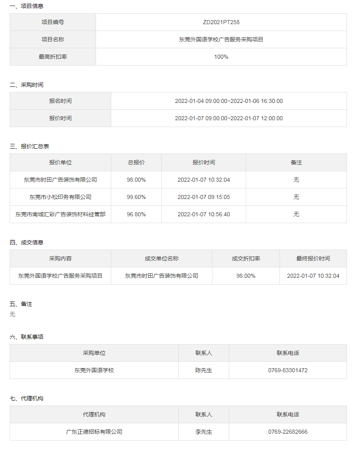The width and height of the screenshot is (353, 453).
Task: Select 东莞市时田广告装饰有限公司 in the 报价汇总表 table
Action: (60, 180)
